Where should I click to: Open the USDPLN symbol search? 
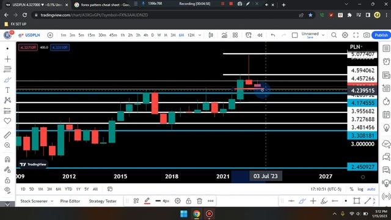(x=30, y=35)
